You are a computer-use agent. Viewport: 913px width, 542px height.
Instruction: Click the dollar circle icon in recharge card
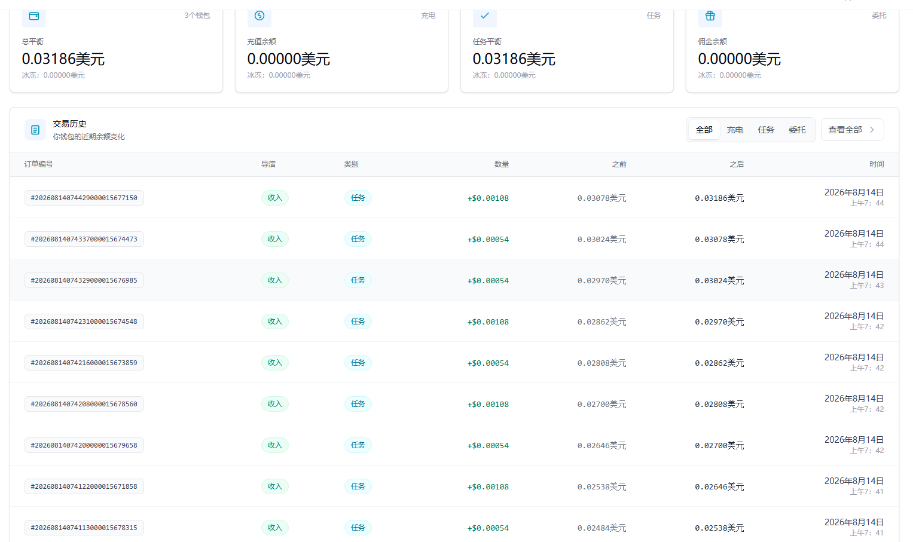point(259,16)
